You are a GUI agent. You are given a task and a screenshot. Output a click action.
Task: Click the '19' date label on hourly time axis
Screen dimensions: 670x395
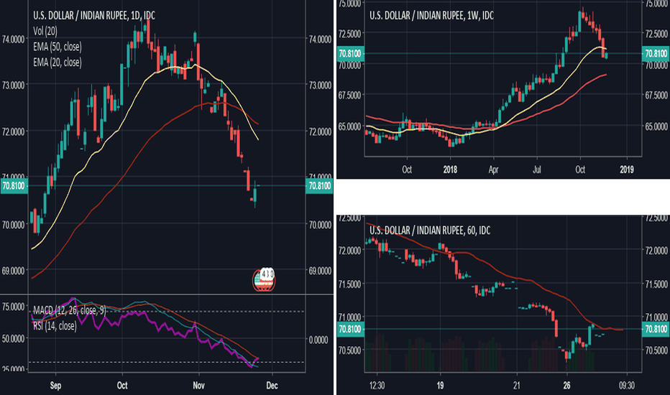coord(440,386)
